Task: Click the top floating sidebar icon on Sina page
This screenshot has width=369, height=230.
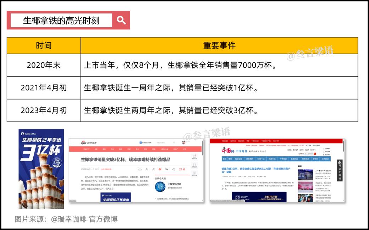Action: point(194,157)
